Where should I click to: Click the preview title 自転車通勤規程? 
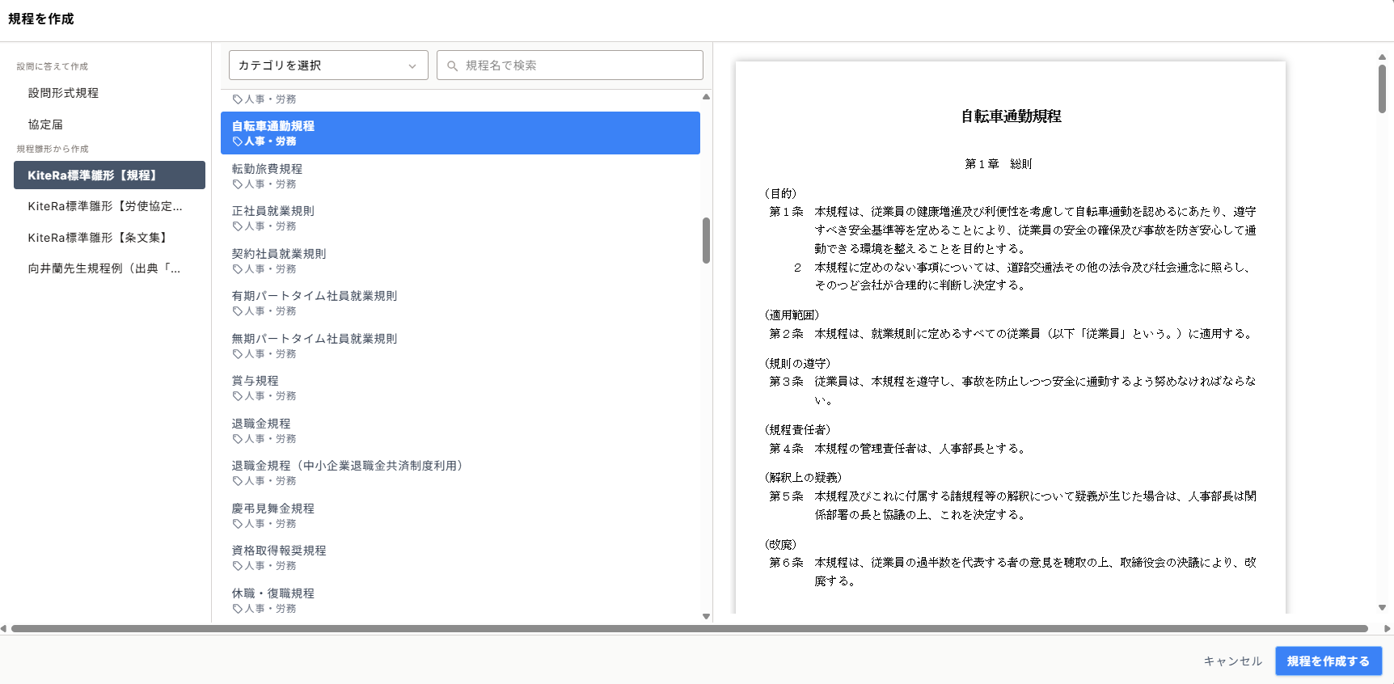[x=1011, y=116]
